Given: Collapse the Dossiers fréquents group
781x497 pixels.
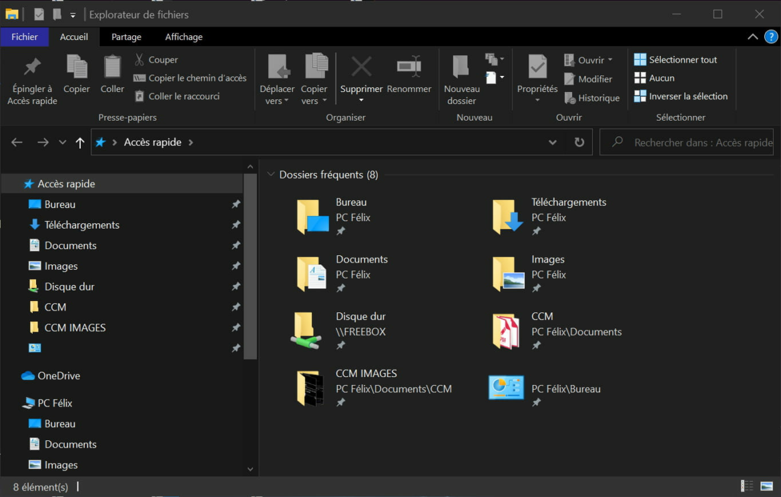Looking at the screenshot, I should coord(271,175).
